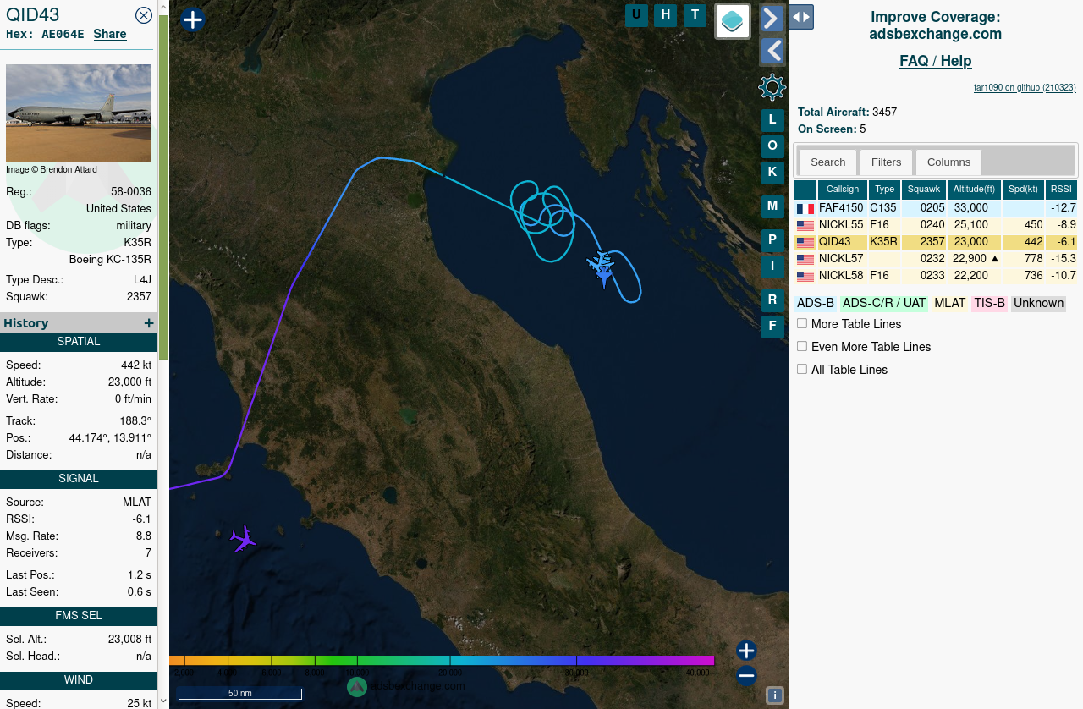Sort table by Callsign column
Viewport: 1083px width, 709px height.
point(843,190)
